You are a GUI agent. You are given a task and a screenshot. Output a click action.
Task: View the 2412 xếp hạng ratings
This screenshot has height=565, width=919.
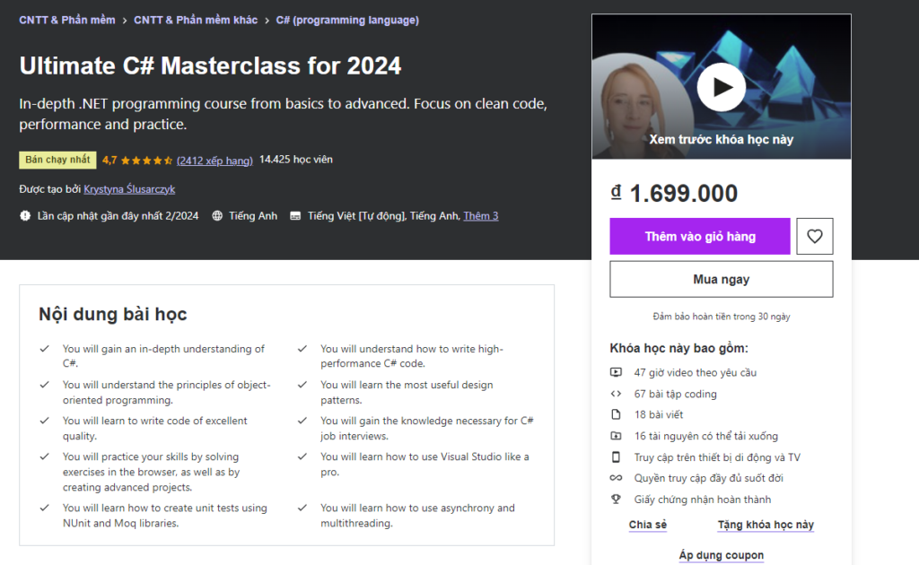[214, 160]
